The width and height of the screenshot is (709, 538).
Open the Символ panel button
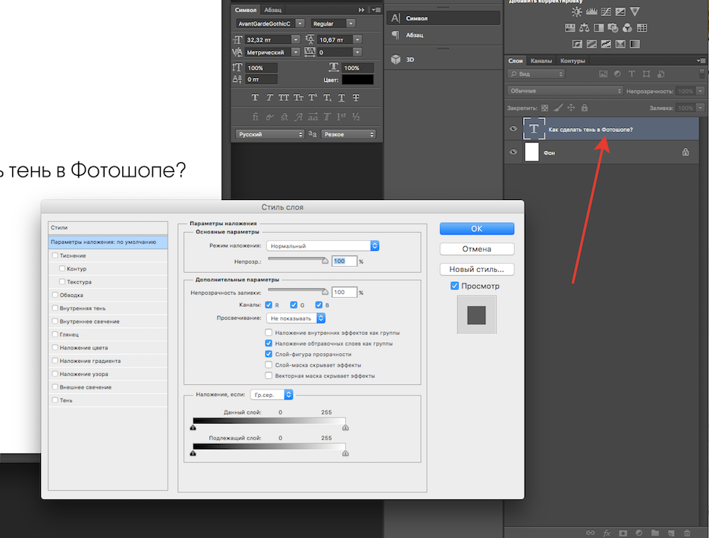pyautogui.click(x=443, y=18)
